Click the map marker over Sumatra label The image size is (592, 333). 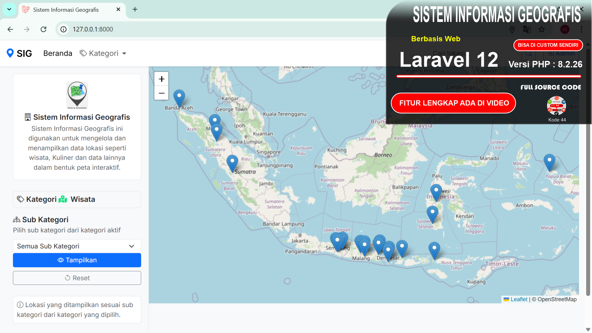(232, 163)
